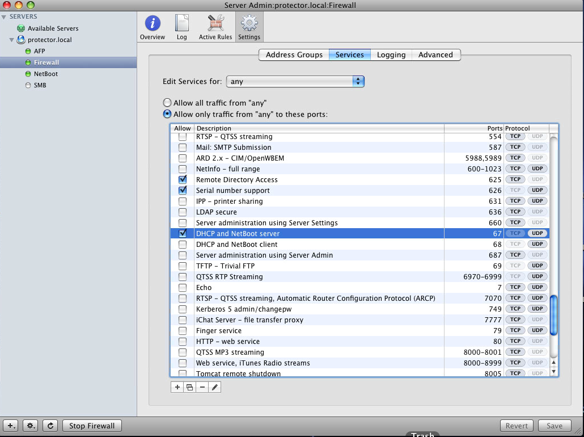Sort by the Allow column header

pos(182,128)
